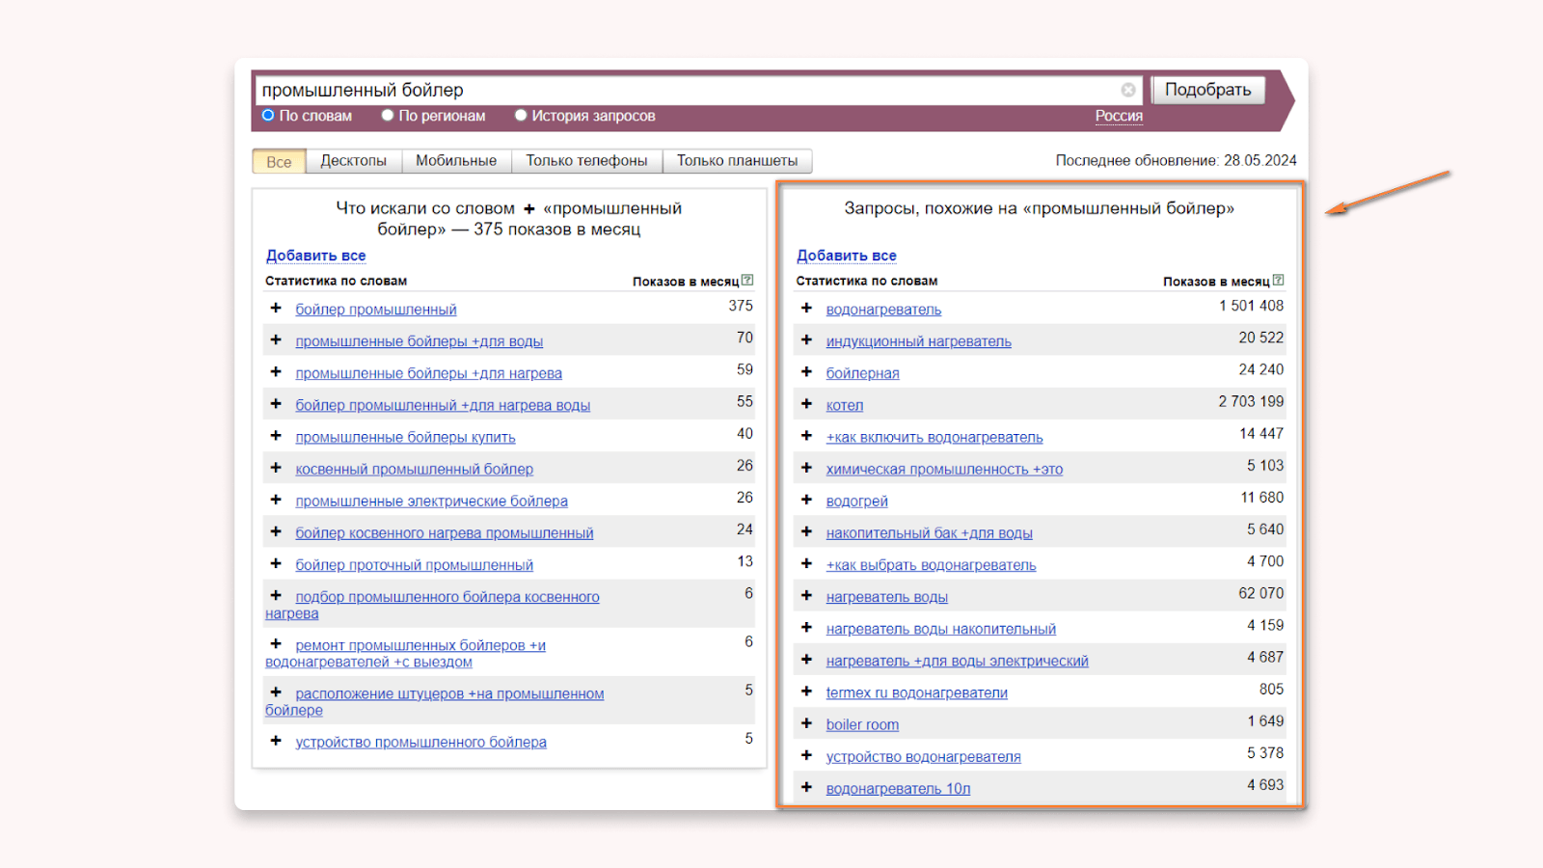The height and width of the screenshot is (868, 1543).
Task: Click plus for 'ремонт промышленных бойлеров' row
Action: [x=276, y=643]
